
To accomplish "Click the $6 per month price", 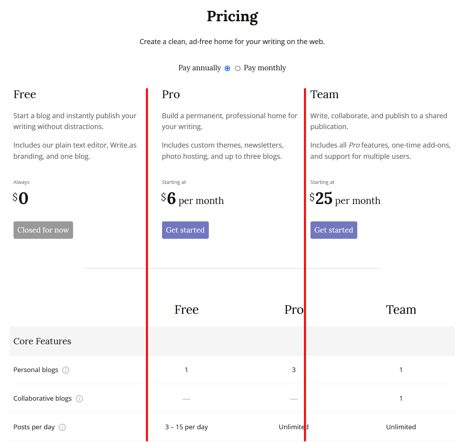I will pos(193,199).
